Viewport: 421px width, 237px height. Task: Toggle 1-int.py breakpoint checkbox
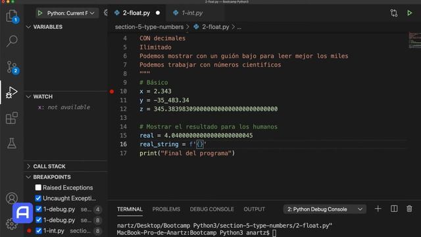coord(38,230)
